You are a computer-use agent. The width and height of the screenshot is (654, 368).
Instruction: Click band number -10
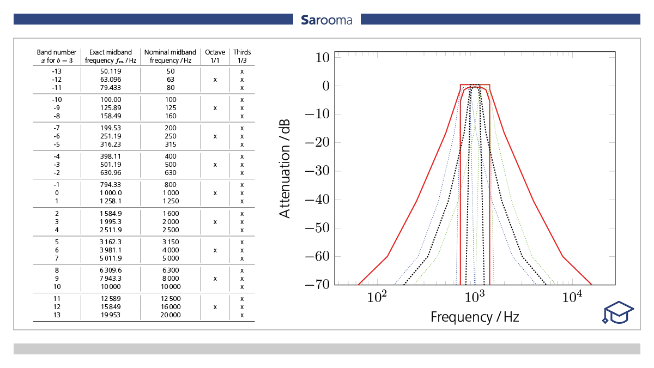tap(57, 100)
